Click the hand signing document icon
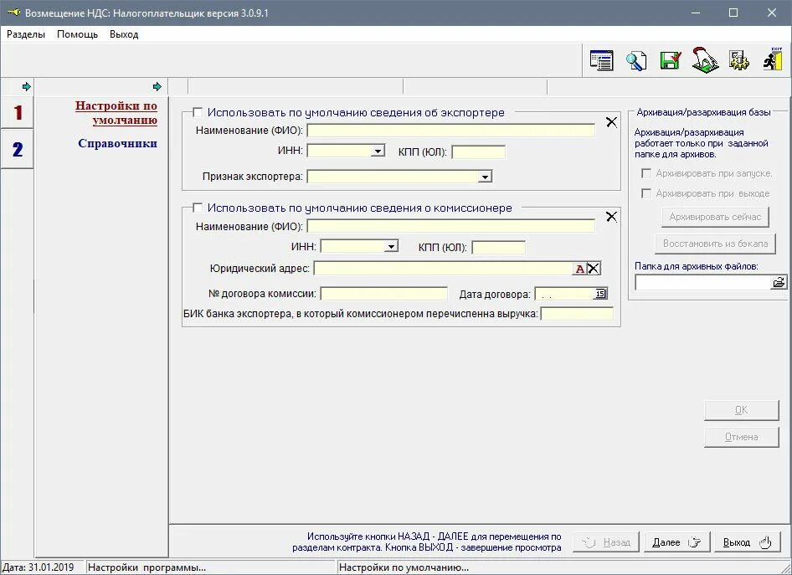This screenshot has width=792, height=575. click(705, 60)
